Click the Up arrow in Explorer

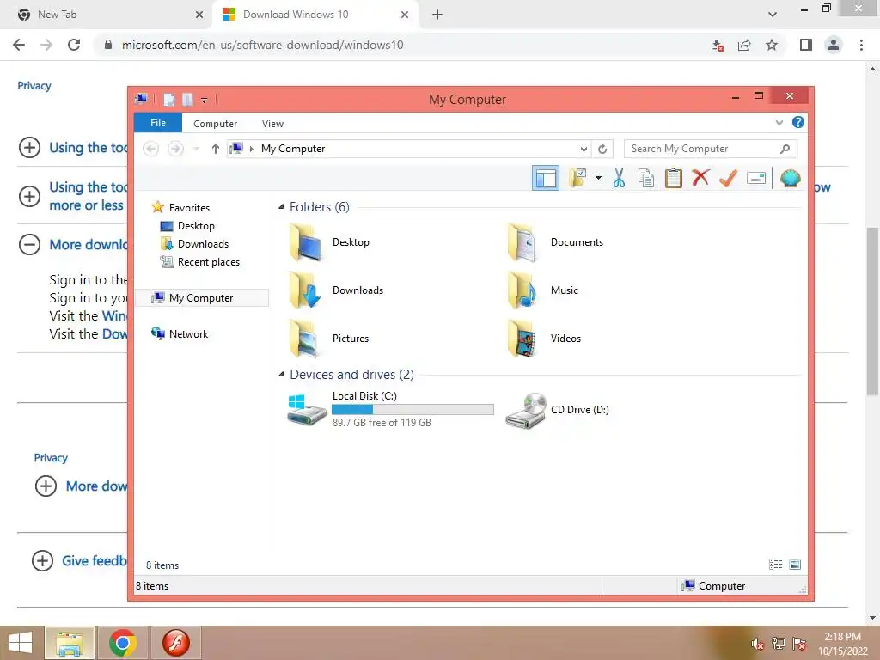(215, 149)
